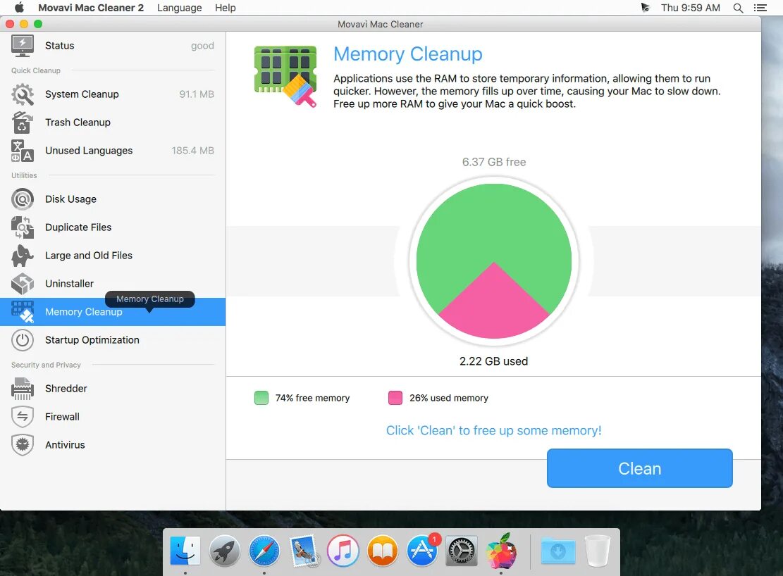
Task: Open the Language menu
Action: point(179,8)
